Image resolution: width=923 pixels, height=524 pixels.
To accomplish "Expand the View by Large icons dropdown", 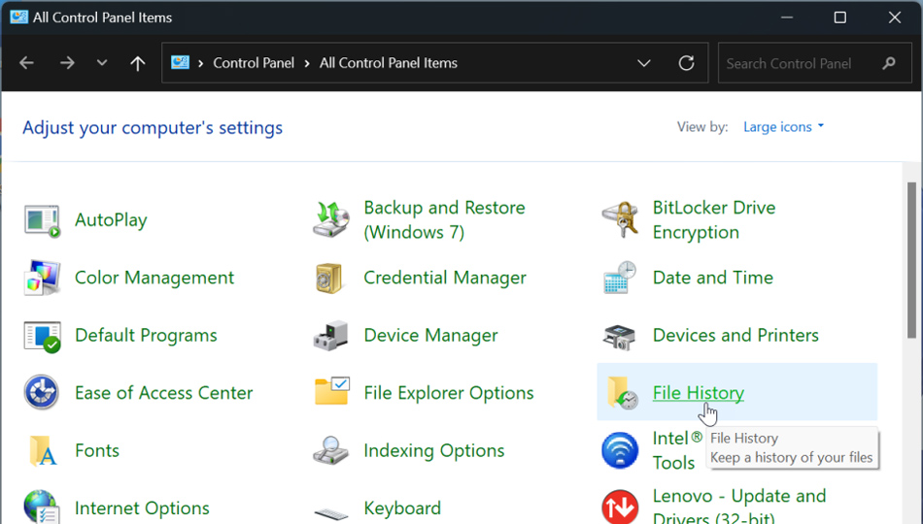I will pos(783,127).
